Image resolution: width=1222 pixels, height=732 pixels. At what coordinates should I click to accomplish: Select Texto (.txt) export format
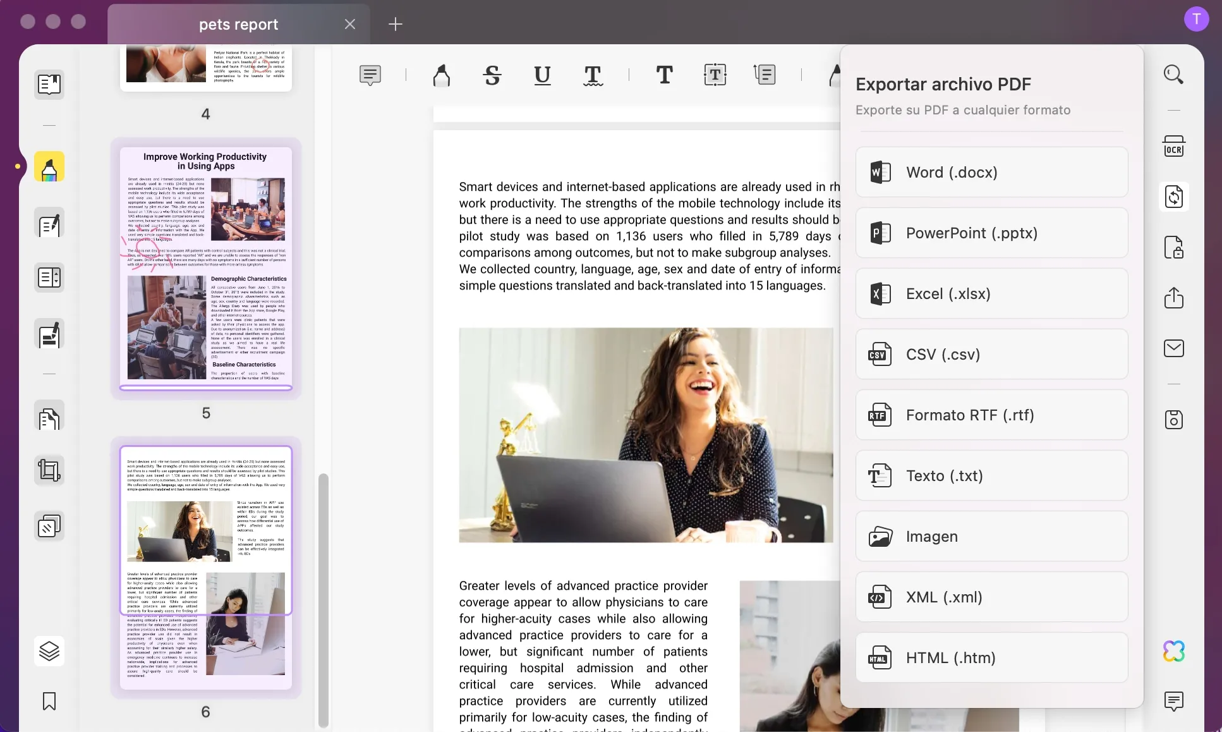992,475
